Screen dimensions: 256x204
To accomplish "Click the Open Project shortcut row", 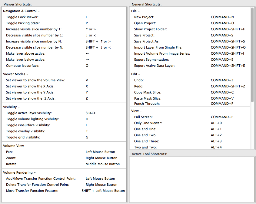I will (190, 23).
